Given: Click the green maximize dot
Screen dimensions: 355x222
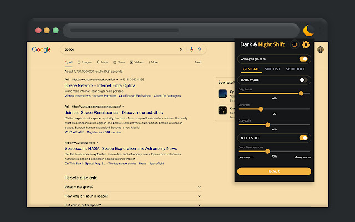Looking at the screenshot, I should 55,31.
